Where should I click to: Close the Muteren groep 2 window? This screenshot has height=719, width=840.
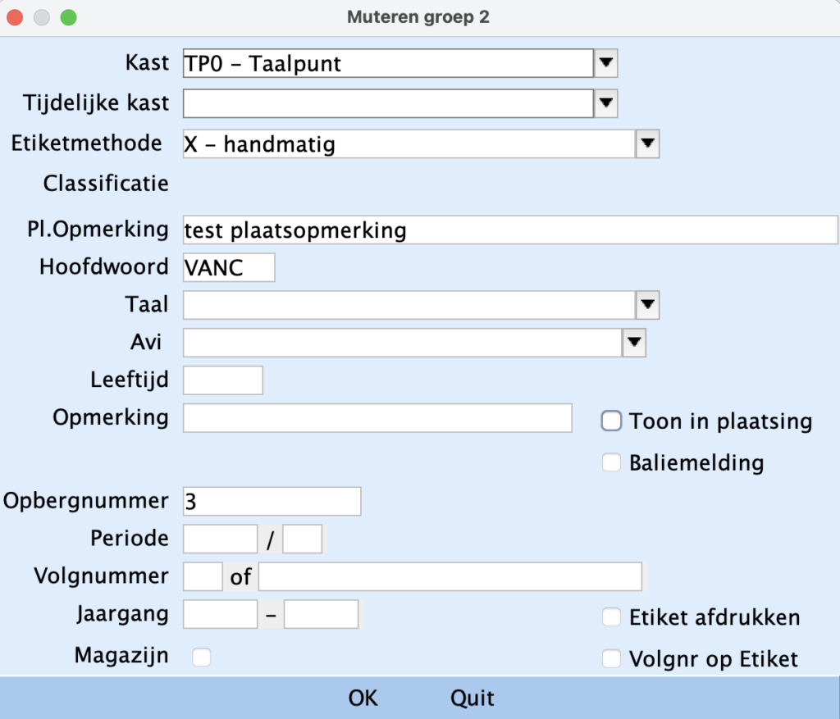[16, 16]
